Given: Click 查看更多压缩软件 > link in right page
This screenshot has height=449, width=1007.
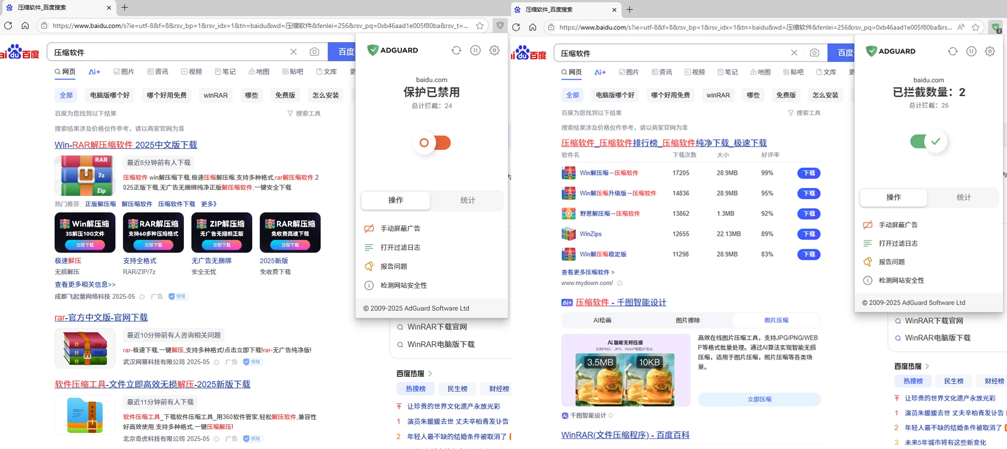Looking at the screenshot, I should coord(588,272).
